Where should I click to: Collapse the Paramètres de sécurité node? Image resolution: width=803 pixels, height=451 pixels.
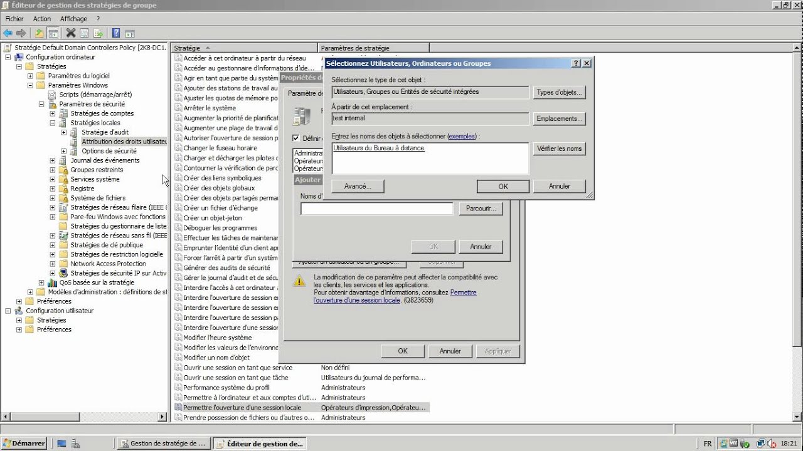(x=41, y=104)
